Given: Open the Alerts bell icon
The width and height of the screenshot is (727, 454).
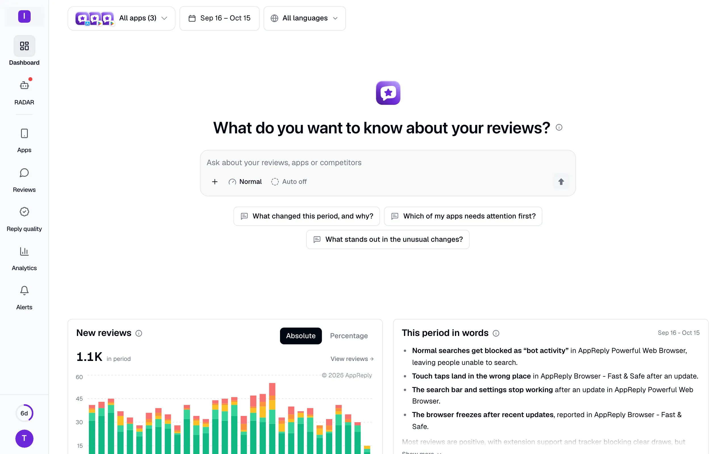Looking at the screenshot, I should tap(24, 291).
